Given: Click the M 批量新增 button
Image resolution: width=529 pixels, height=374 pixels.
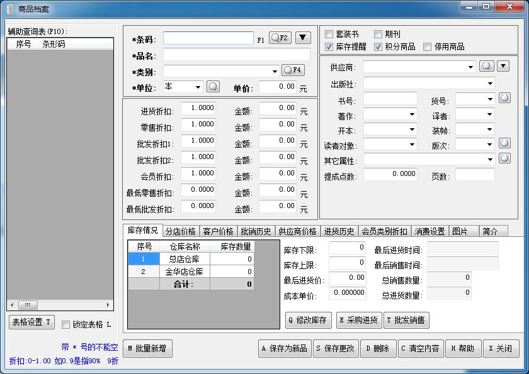Looking at the screenshot, I should 147,348.
